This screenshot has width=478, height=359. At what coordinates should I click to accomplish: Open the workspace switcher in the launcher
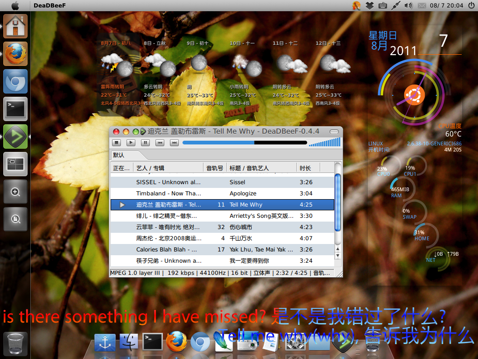(15, 164)
